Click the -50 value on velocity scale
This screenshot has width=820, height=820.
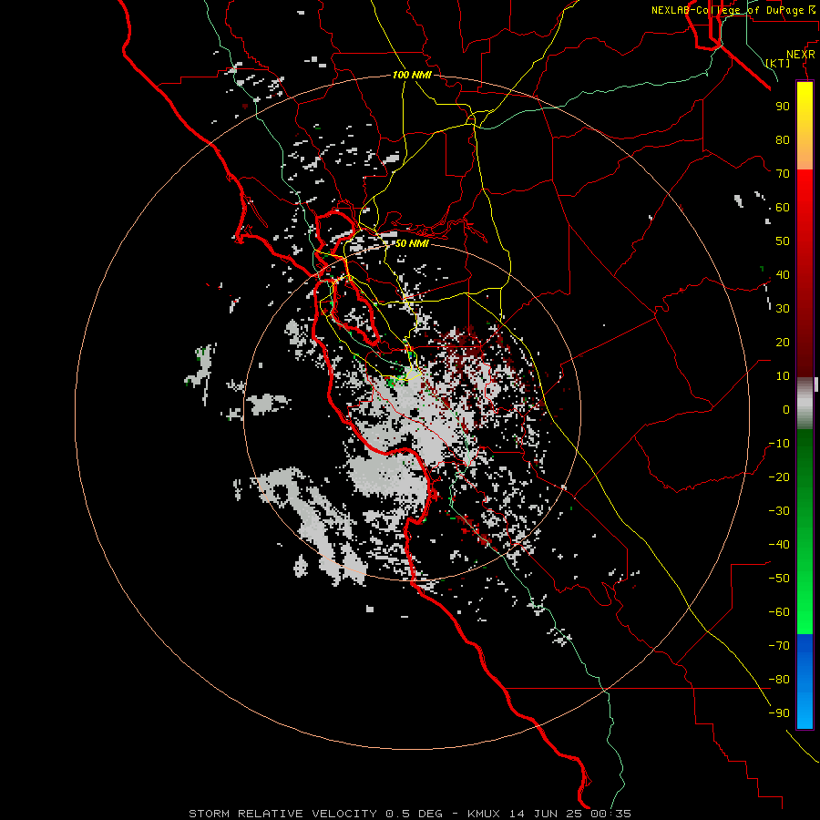pyautogui.click(x=779, y=579)
